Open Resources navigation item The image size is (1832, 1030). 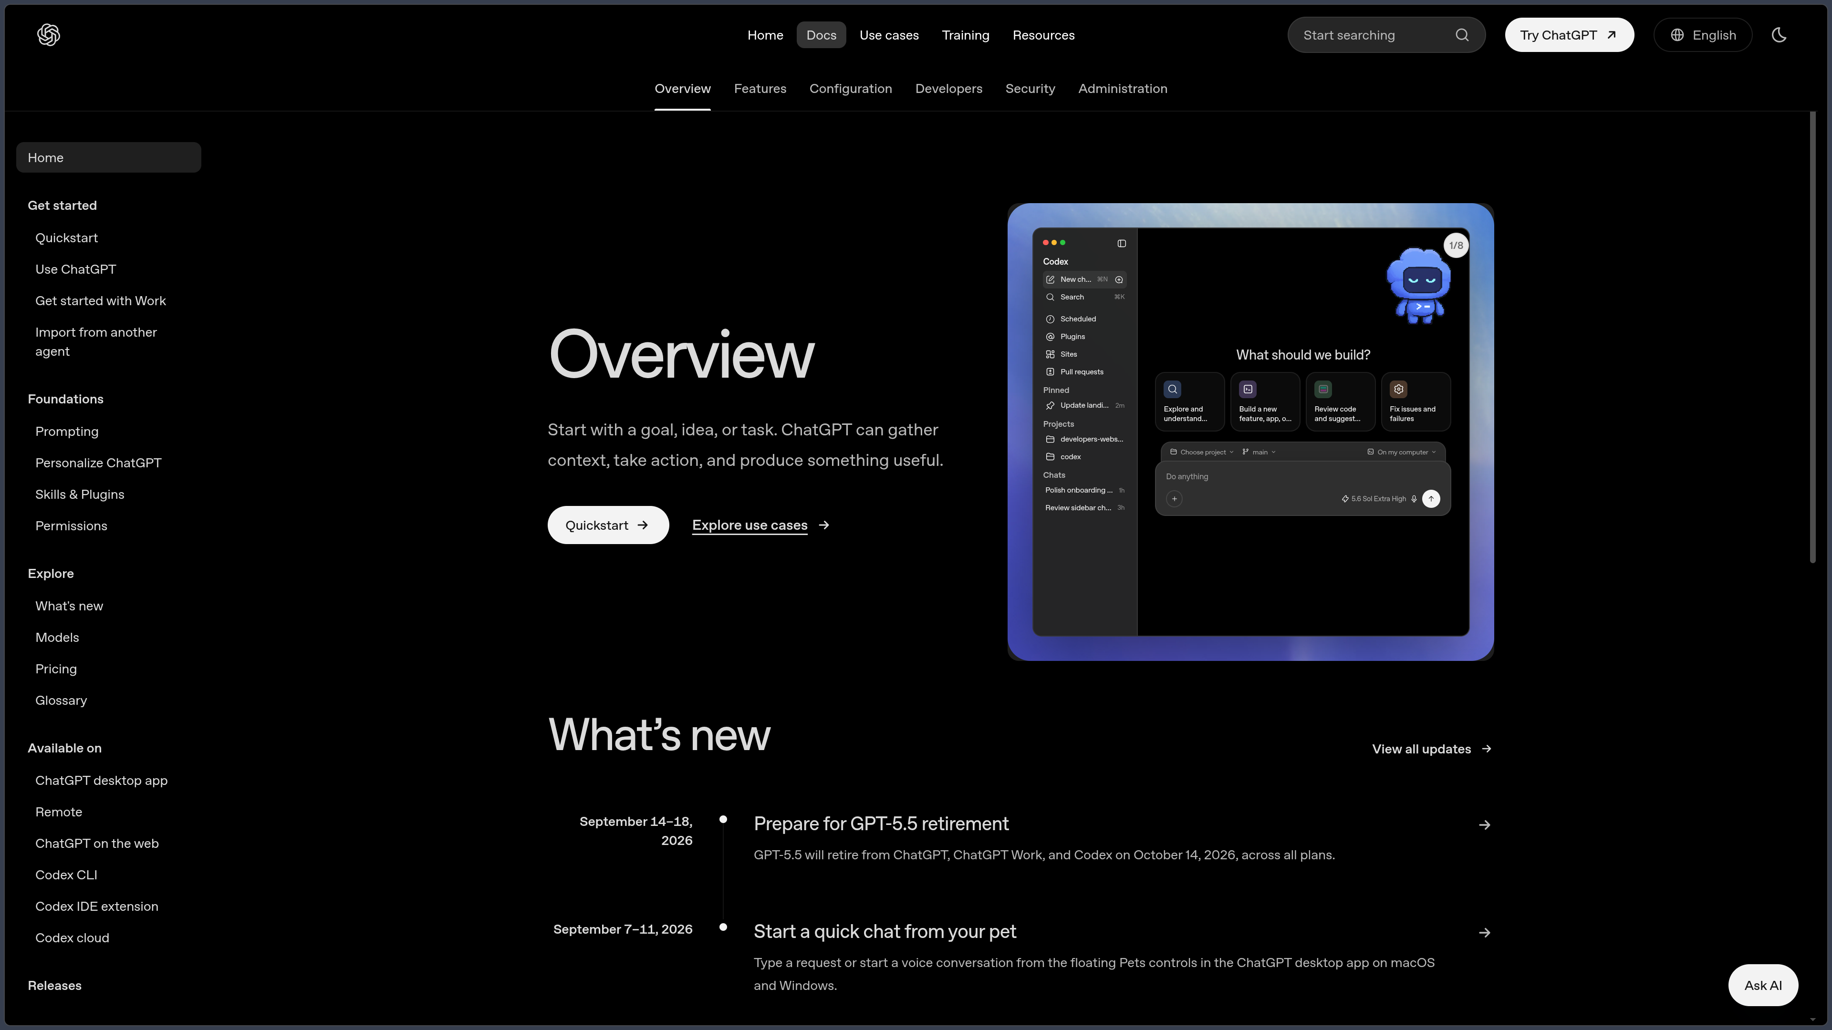click(x=1043, y=35)
